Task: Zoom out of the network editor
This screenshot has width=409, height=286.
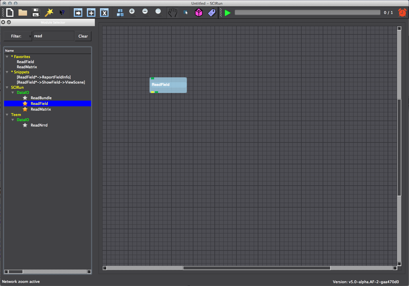Action: tap(146, 12)
